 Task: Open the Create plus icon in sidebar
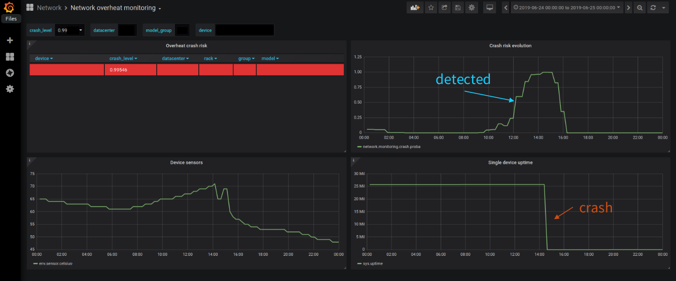tap(10, 40)
